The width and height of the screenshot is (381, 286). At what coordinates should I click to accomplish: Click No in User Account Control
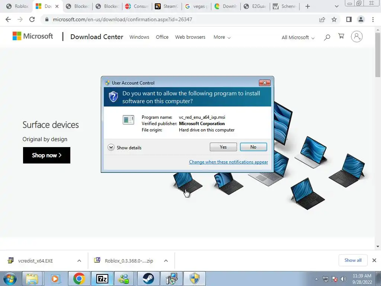tap(253, 147)
